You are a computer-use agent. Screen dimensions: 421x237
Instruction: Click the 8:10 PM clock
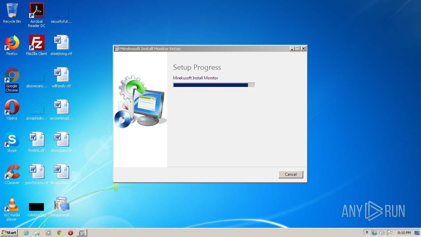pos(404,233)
